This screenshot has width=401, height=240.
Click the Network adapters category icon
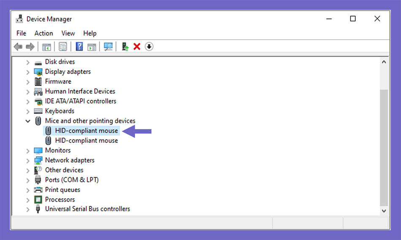coord(38,160)
